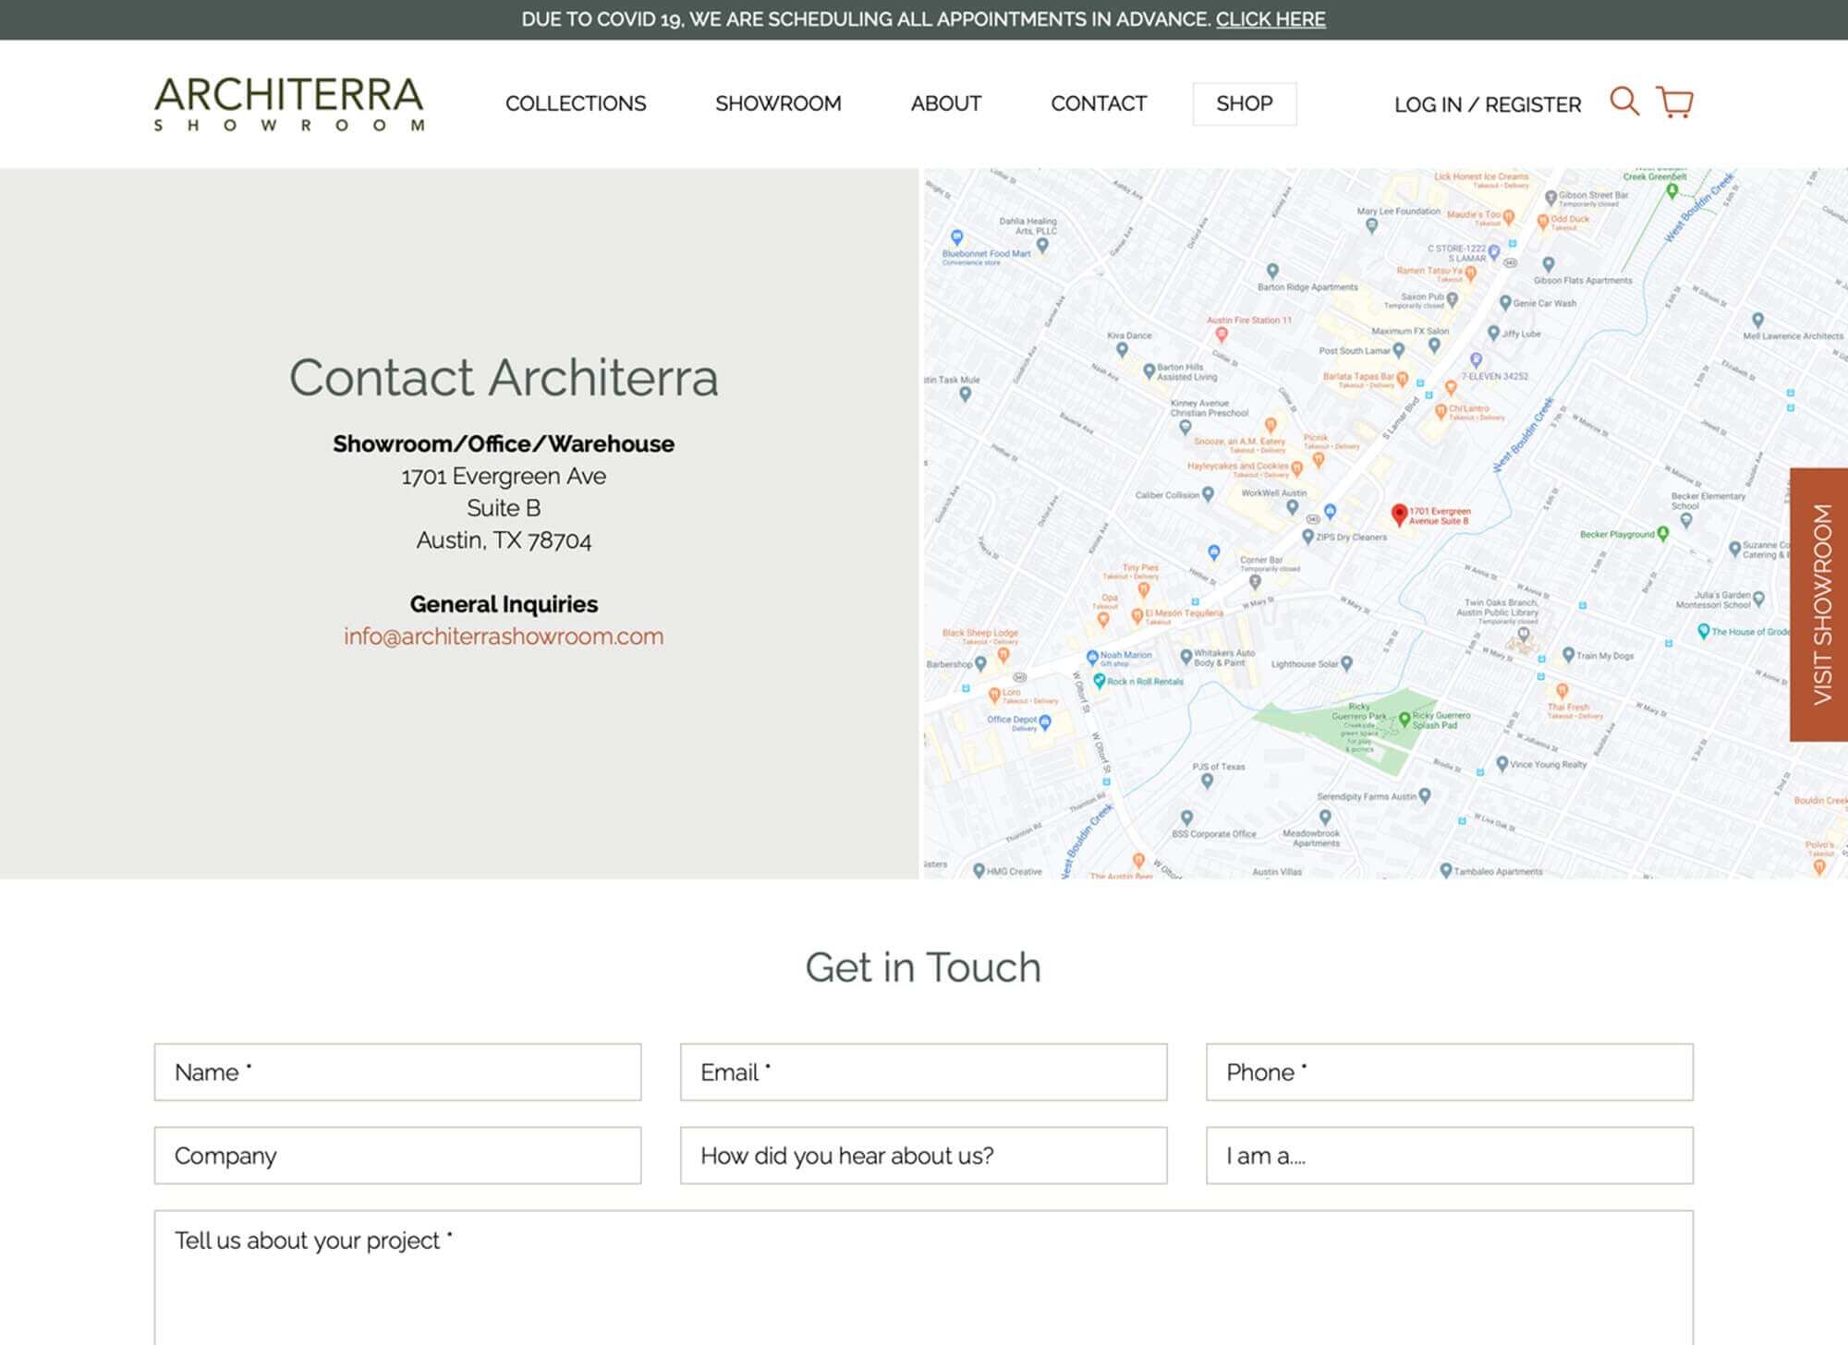The width and height of the screenshot is (1848, 1345).
Task: Click the Visit Showroom side tab
Action: (x=1819, y=604)
